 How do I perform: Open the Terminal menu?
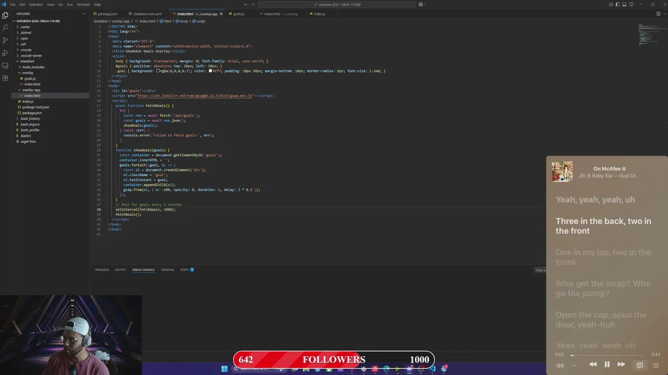pyautogui.click(x=83, y=4)
